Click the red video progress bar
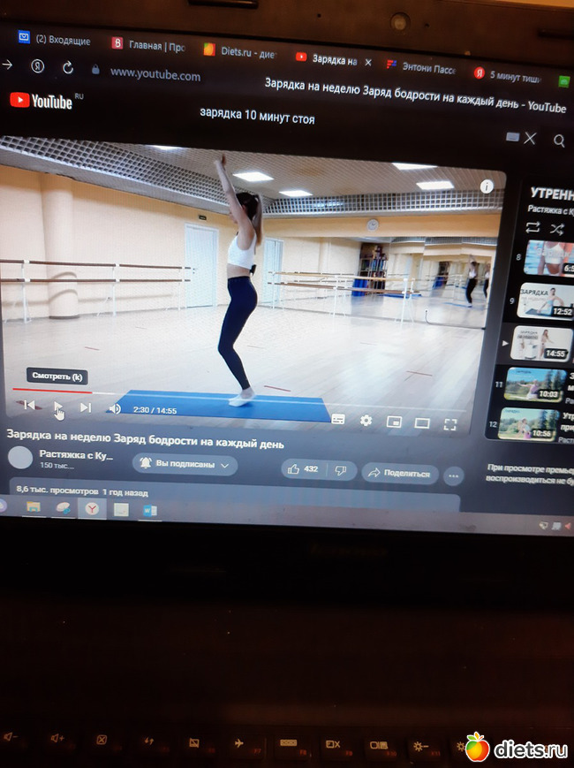Image resolution: width=574 pixels, height=768 pixels. 53,390
